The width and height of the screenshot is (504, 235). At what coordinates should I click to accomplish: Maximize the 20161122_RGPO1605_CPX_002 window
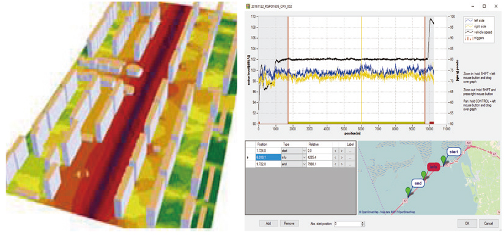484,6
